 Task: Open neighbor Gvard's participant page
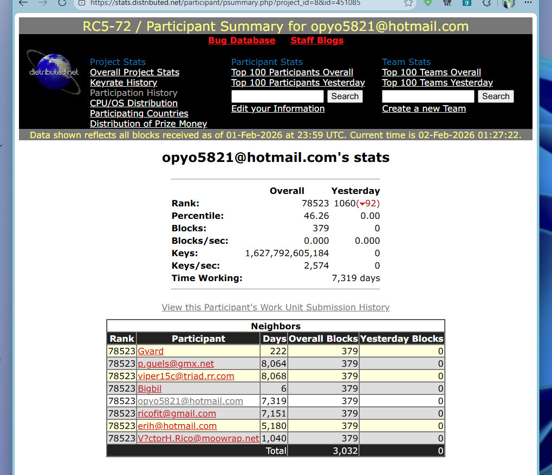pos(151,351)
